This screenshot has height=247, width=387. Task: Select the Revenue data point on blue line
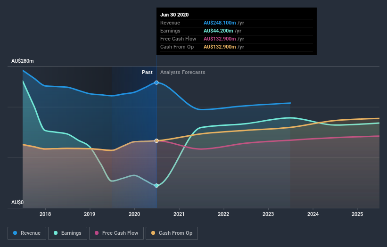[156, 82]
